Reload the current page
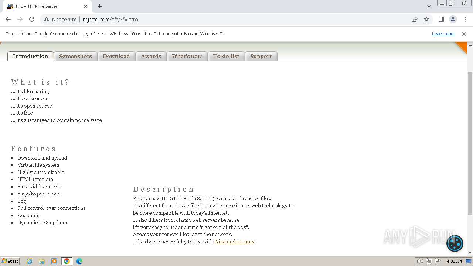Screen dimensions: 473x266 (x=32, y=19)
